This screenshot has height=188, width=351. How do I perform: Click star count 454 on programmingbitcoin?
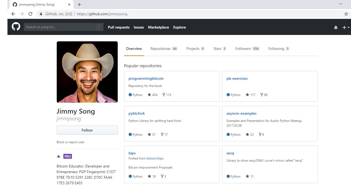[153, 95]
